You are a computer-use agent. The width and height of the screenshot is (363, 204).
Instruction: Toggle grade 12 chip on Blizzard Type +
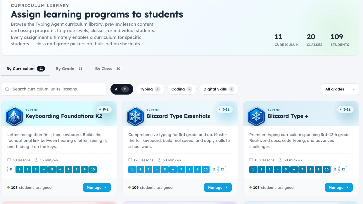[343, 170]
